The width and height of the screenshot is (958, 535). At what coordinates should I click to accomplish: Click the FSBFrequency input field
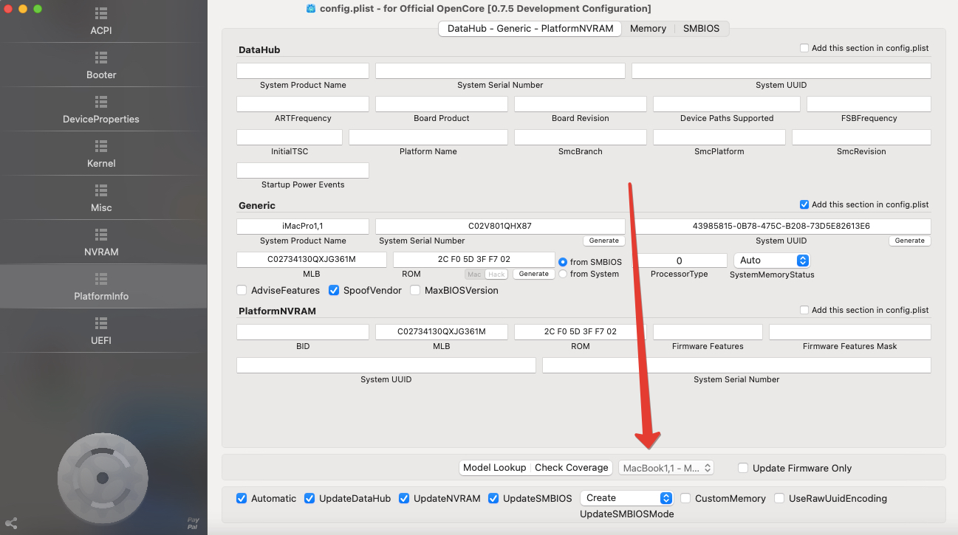869,104
